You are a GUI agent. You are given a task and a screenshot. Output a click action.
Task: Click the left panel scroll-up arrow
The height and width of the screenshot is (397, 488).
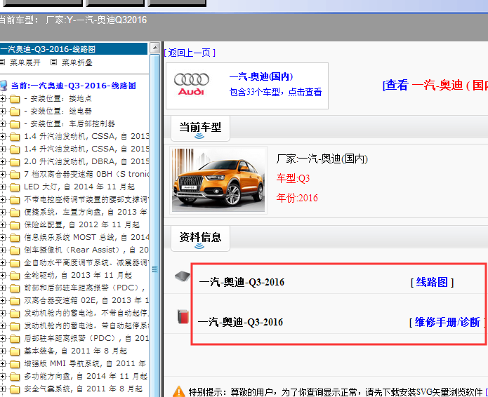click(154, 48)
